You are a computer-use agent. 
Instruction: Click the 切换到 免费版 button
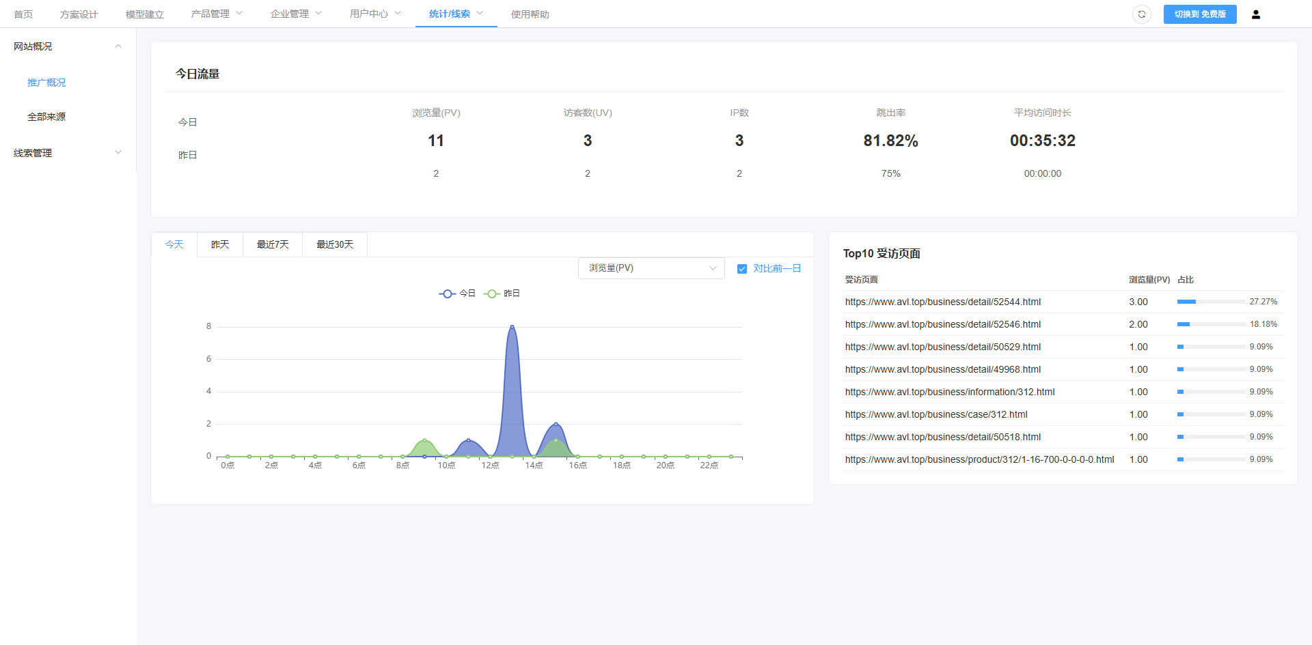[1200, 14]
